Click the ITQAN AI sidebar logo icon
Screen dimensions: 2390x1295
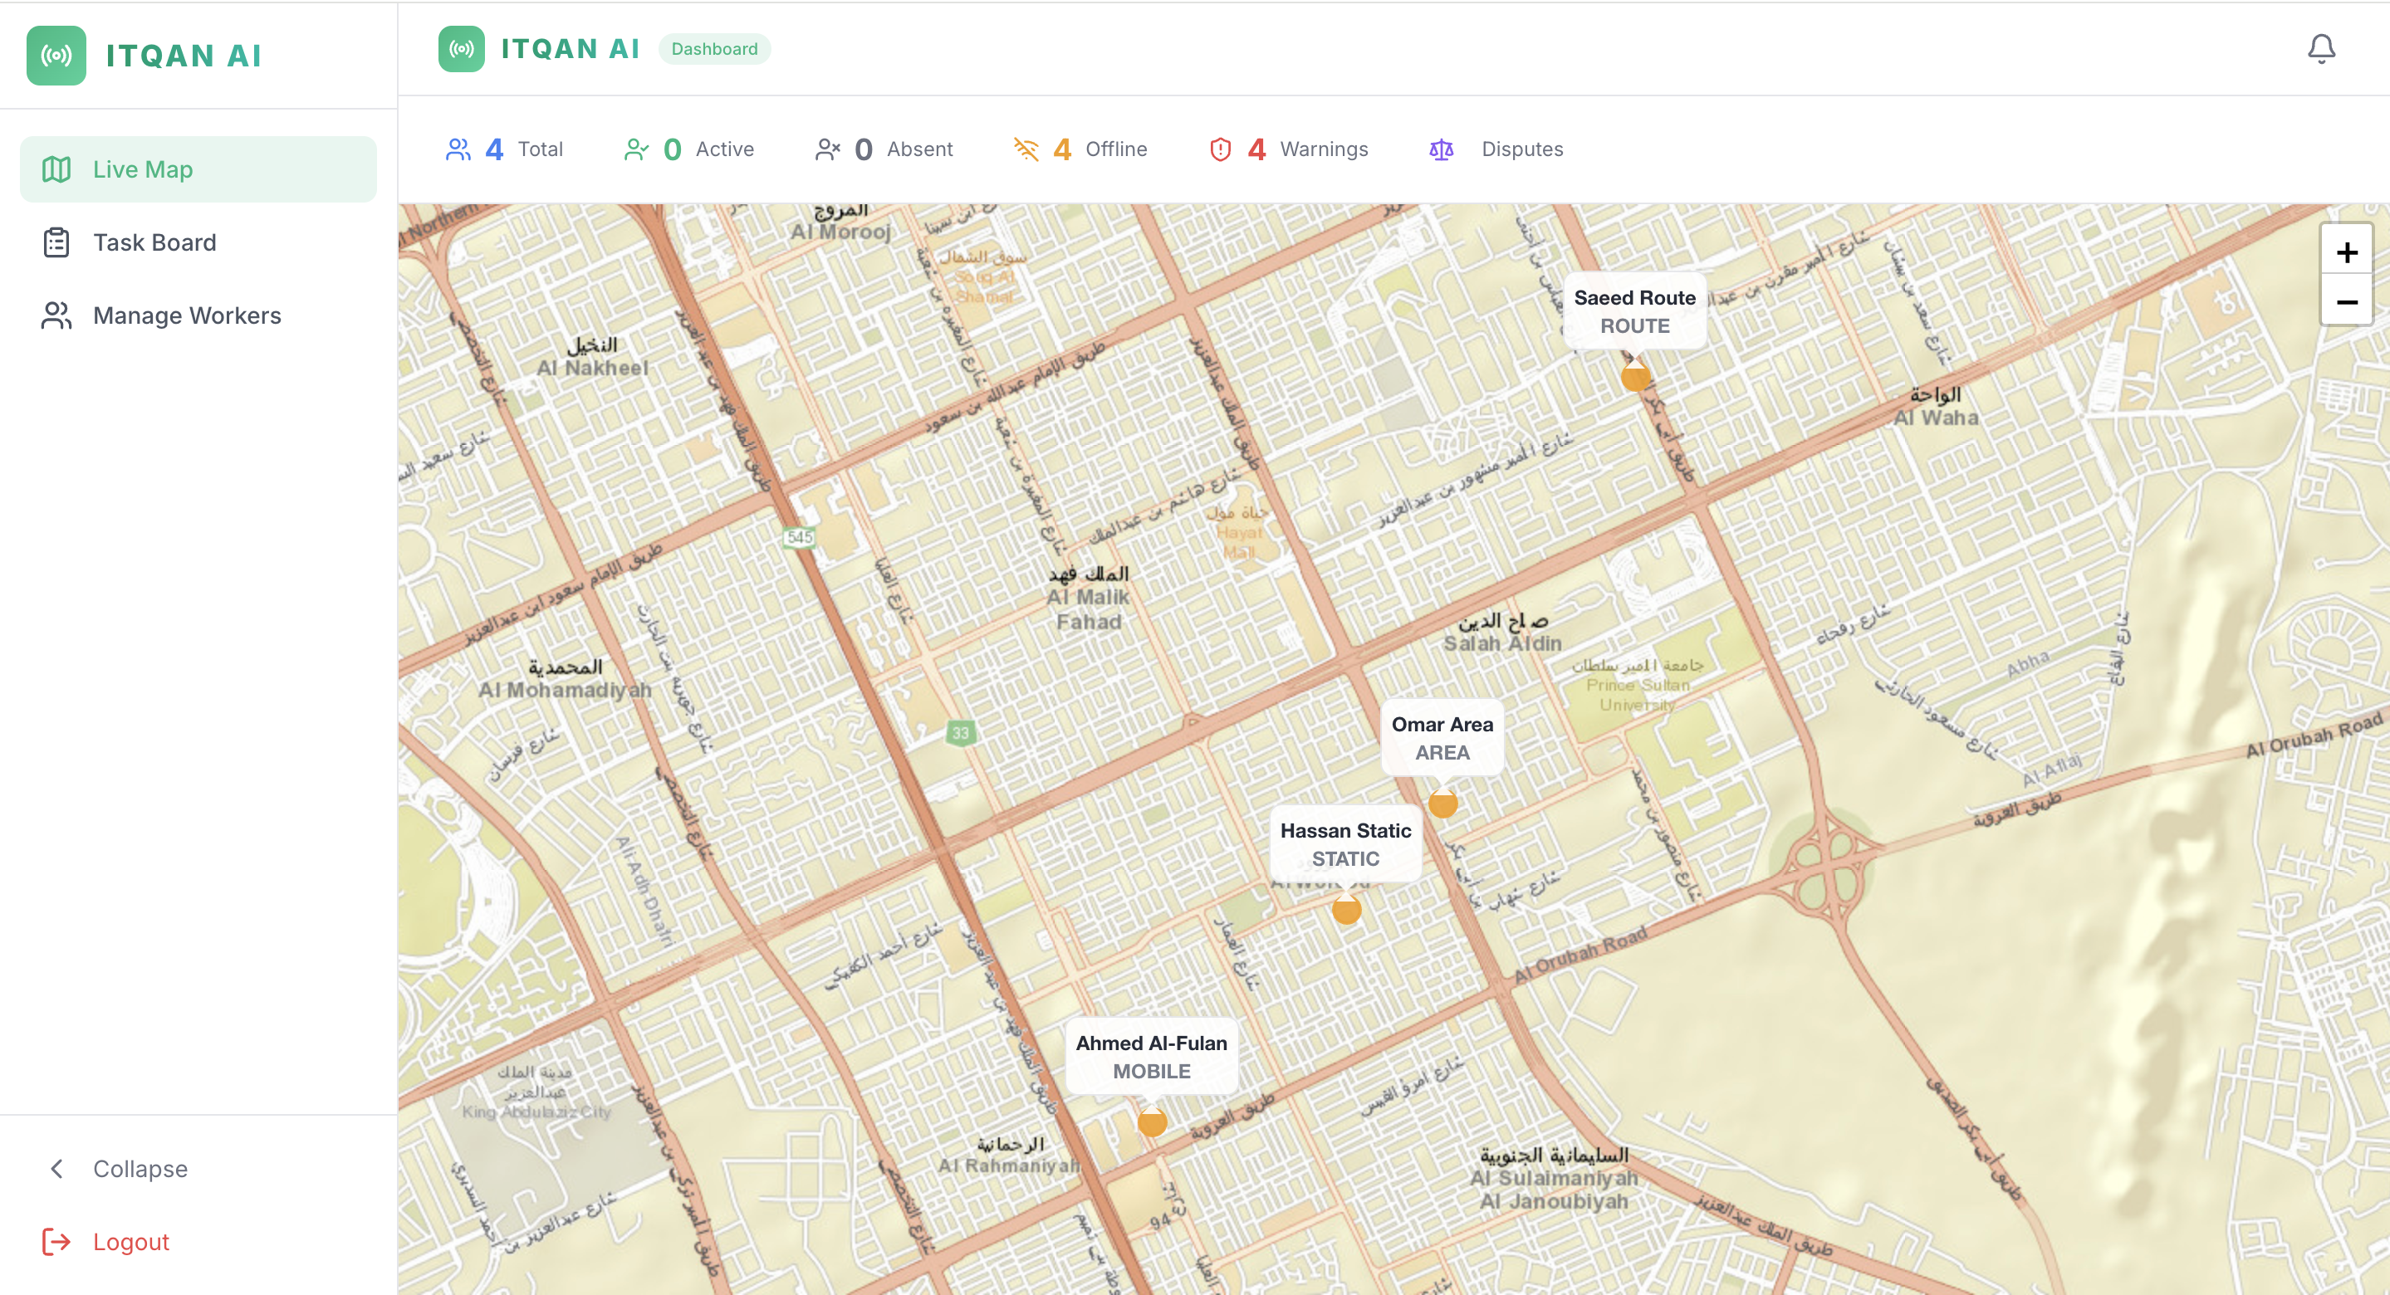56,56
